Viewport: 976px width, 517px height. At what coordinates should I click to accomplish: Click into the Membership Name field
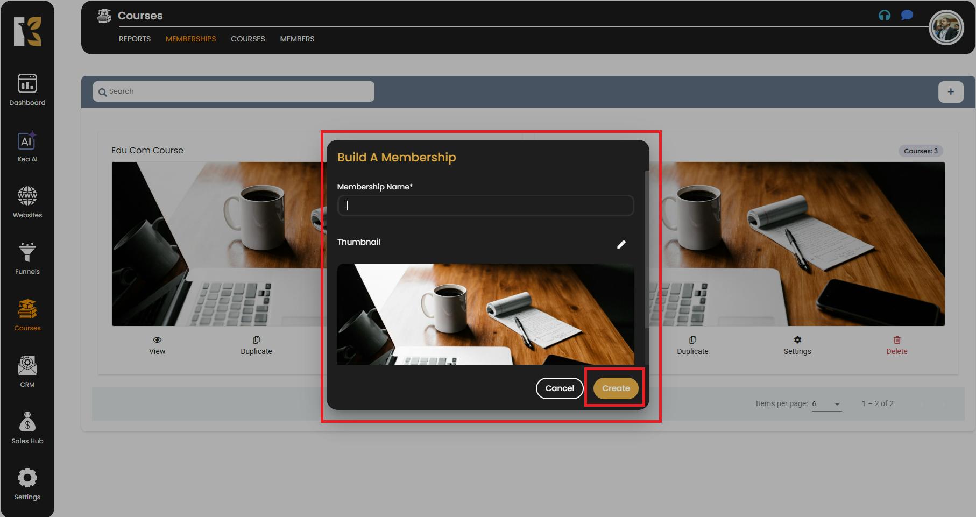[485, 206]
